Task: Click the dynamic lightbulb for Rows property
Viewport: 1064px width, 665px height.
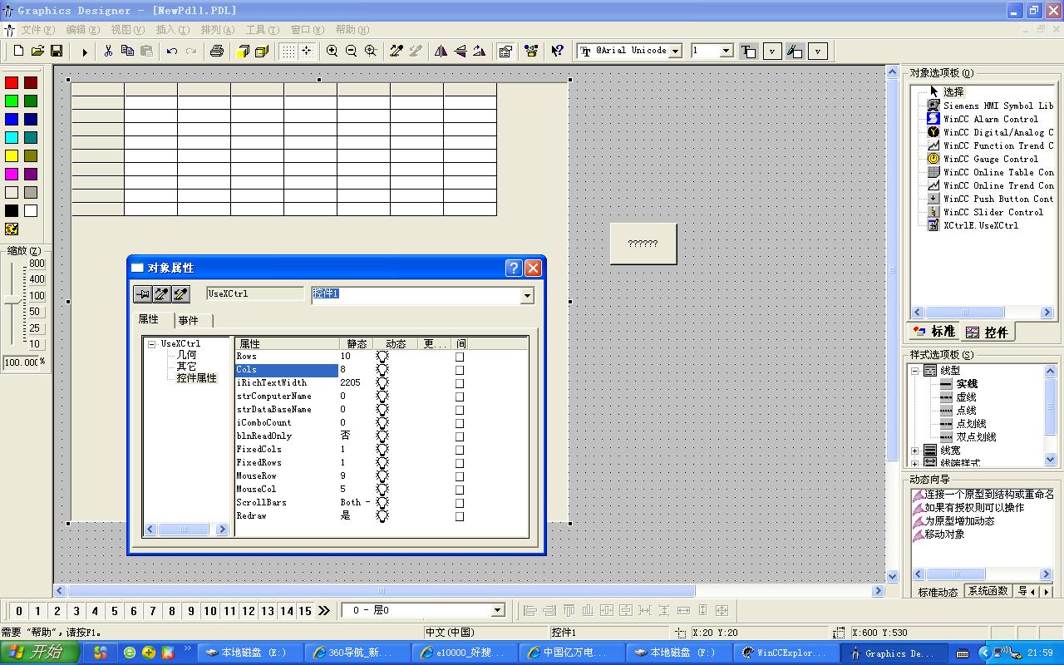Action: pos(382,357)
